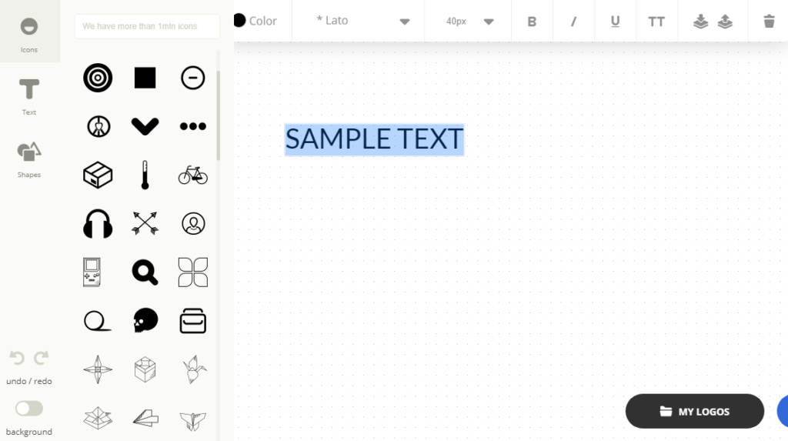Click the italic formatting button
The height and width of the screenshot is (441, 788).
[x=573, y=21]
